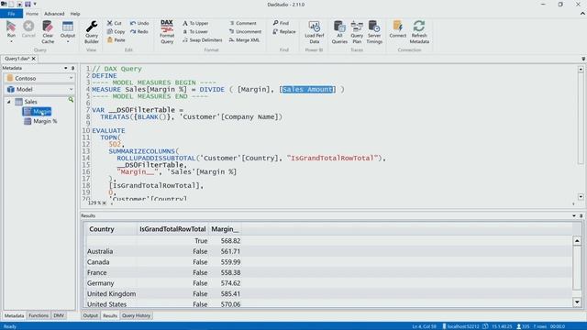
Task: Format the DAX query
Action: click(167, 32)
